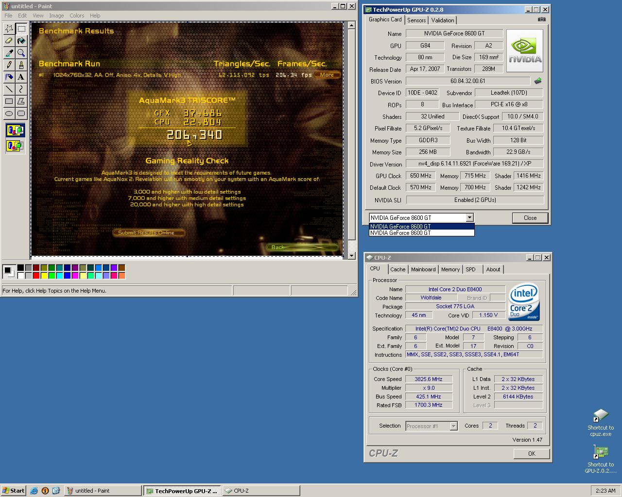Click the TechPowerUp GPU-Z taskbar button

182,491
